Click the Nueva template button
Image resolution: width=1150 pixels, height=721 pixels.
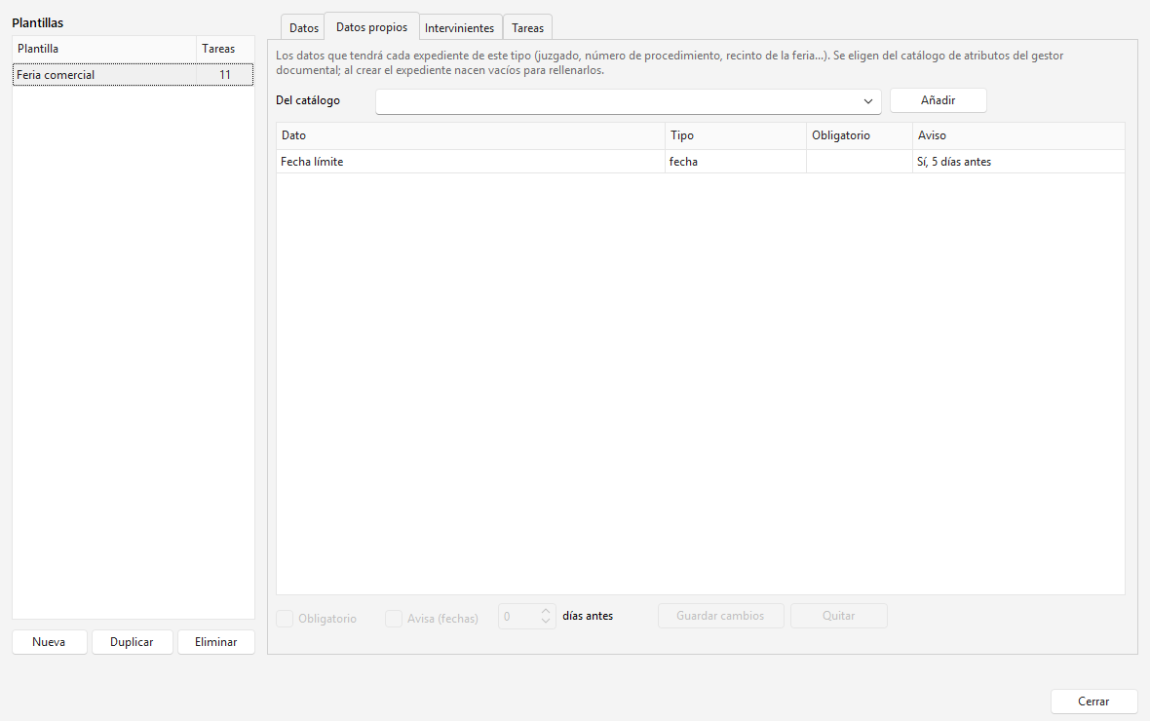pyautogui.click(x=49, y=642)
